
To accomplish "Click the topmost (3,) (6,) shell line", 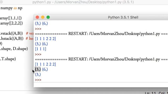I will point(41,23).
